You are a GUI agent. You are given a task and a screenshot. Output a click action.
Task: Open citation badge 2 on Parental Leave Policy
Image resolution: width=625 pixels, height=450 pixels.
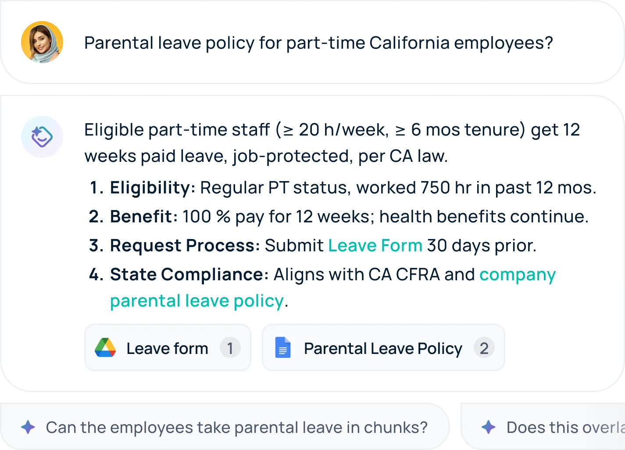(484, 347)
